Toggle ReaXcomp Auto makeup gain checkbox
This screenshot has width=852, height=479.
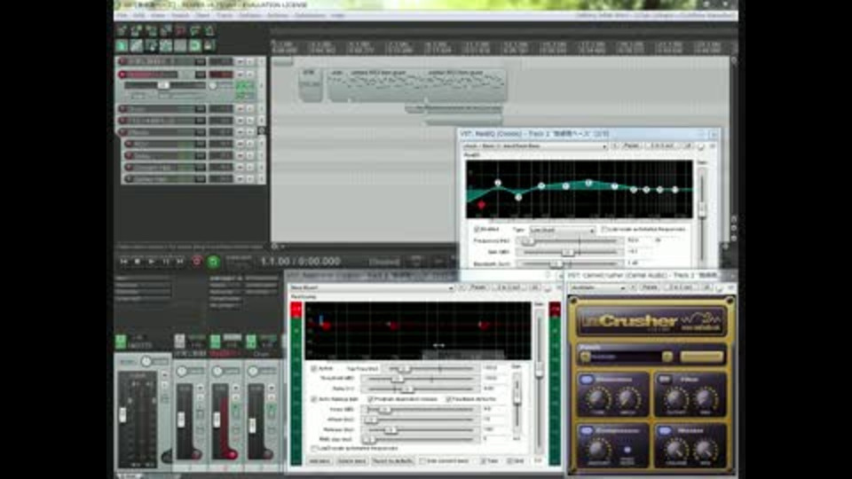313,399
